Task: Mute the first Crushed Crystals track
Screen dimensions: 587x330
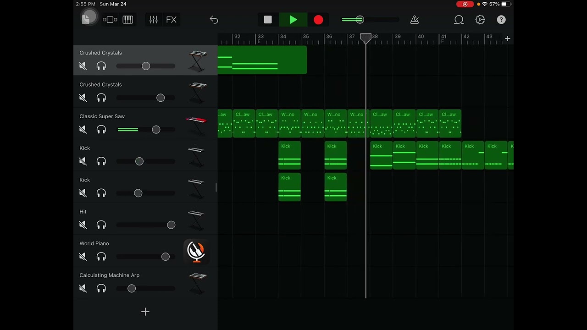Action: click(83, 66)
